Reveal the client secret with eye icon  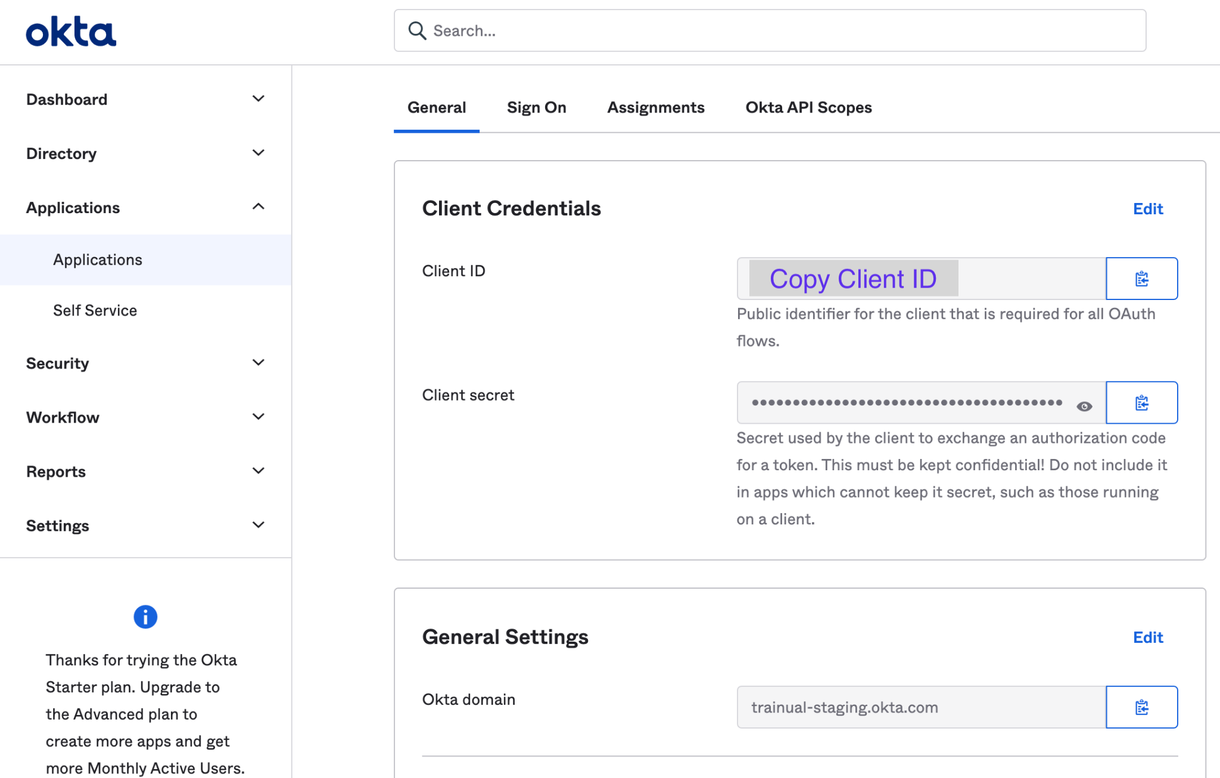tap(1084, 406)
